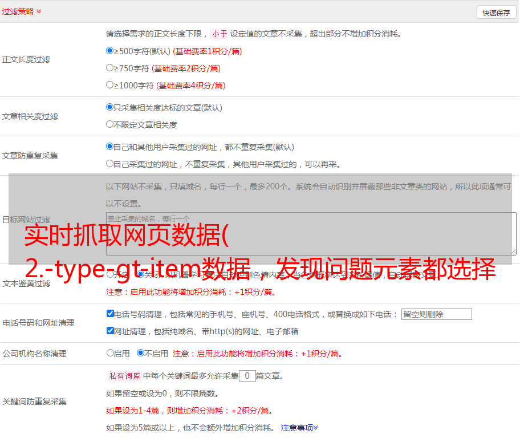This screenshot has height=438, width=520.
Task: Choose 不限定文章相关度 option
Action: pyautogui.click(x=109, y=124)
